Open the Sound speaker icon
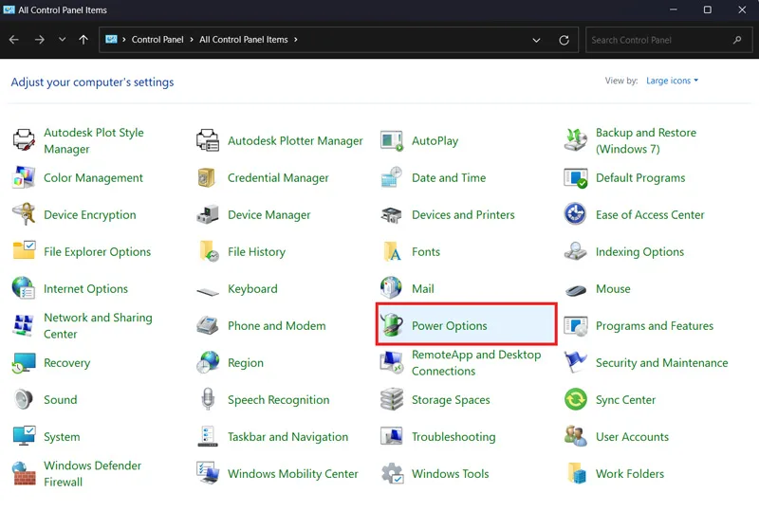Image resolution: width=759 pixels, height=511 pixels. pos(24,399)
